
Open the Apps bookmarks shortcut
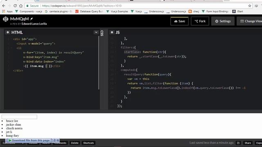click(x=7, y=11)
